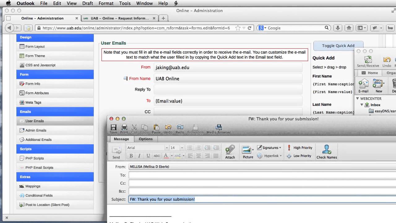The height and width of the screenshot is (223, 396).
Task: Switch to the Options tab
Action: point(146,139)
